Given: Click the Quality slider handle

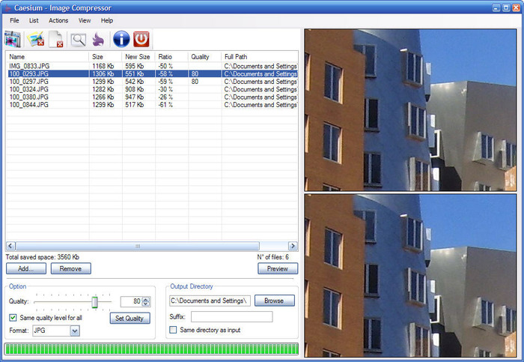Looking at the screenshot, I should tap(95, 302).
